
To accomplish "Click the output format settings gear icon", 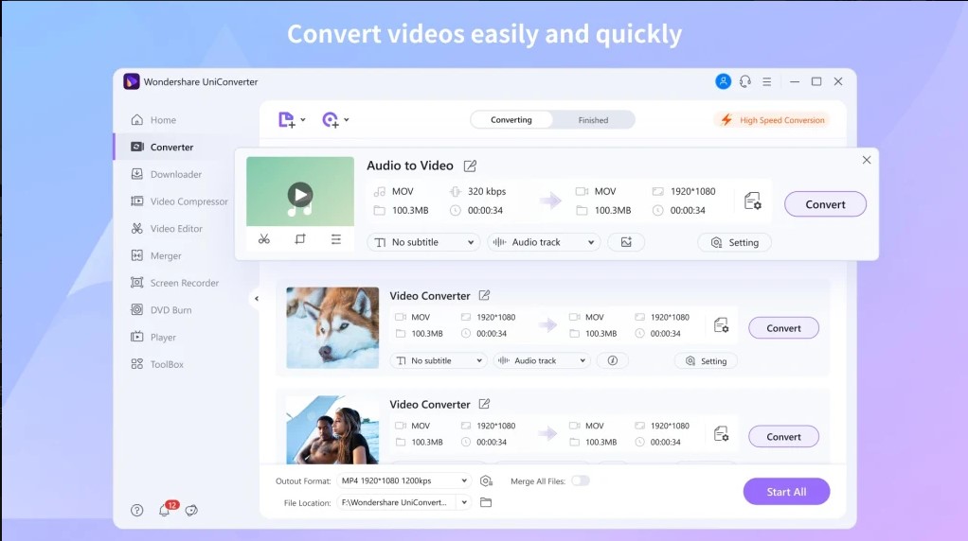I will coord(486,480).
